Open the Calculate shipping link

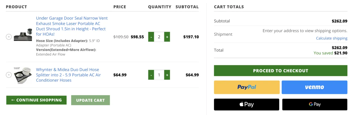pyautogui.click(x=332, y=38)
